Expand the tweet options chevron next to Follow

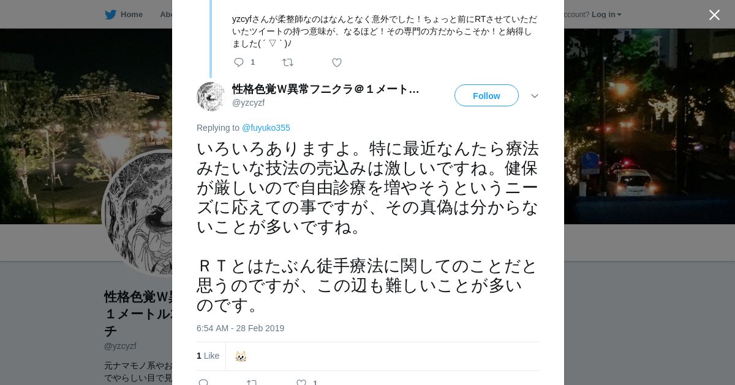534,96
